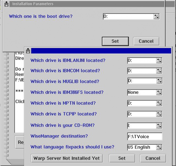Image resolution: width=176 pixels, height=166 pixels.
Task: Click the blue title bar of the front dialog
Action: 101,51
